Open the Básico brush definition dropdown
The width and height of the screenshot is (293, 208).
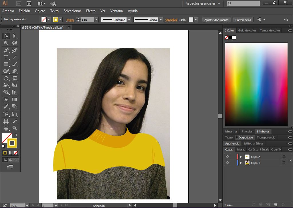click(161, 20)
